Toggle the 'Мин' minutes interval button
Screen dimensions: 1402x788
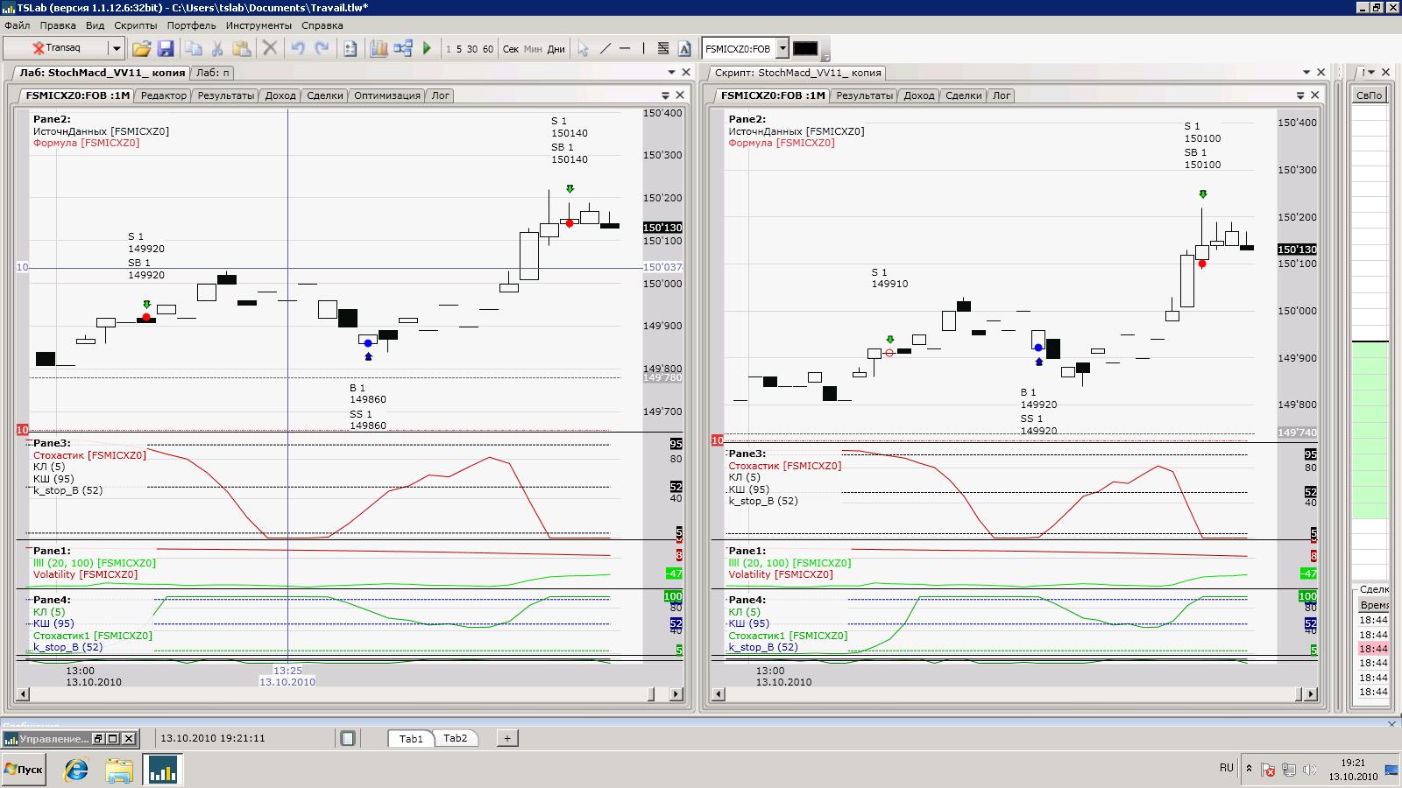point(533,49)
